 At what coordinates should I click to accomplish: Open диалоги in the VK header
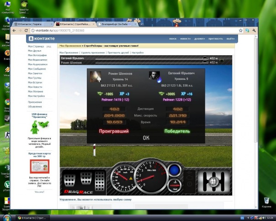(x=199, y=39)
